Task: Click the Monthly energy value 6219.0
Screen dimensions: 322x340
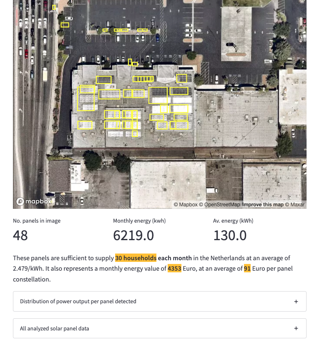Action: [x=133, y=235]
